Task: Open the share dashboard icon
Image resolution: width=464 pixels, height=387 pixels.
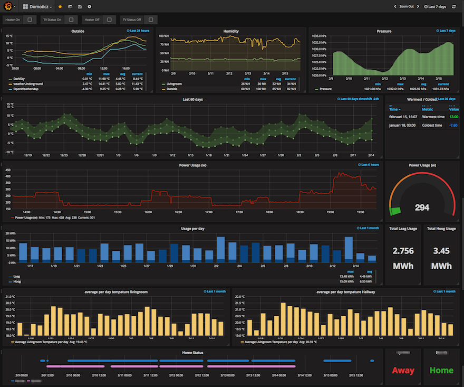Action: 70,6
